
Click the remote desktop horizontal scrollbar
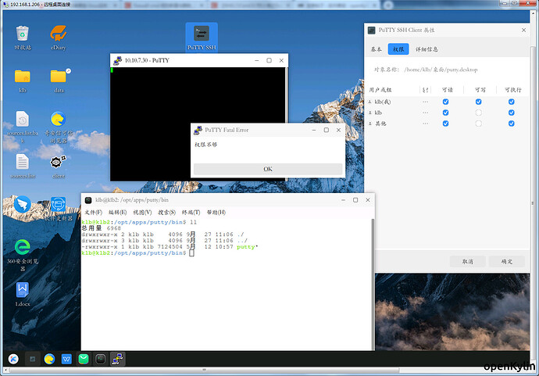pyautogui.click(x=204, y=371)
